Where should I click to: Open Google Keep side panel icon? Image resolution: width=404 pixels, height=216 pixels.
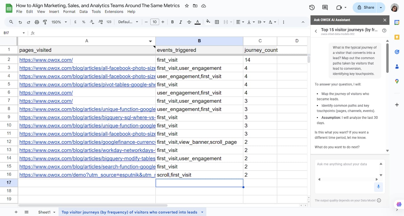[397, 37]
